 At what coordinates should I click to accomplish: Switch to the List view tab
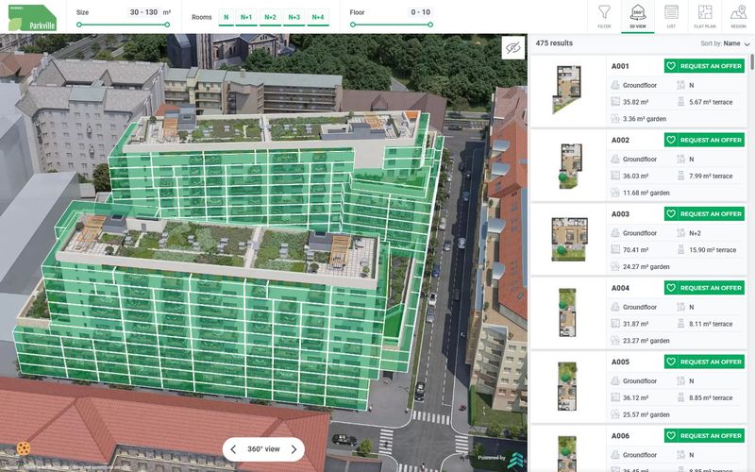(671, 16)
